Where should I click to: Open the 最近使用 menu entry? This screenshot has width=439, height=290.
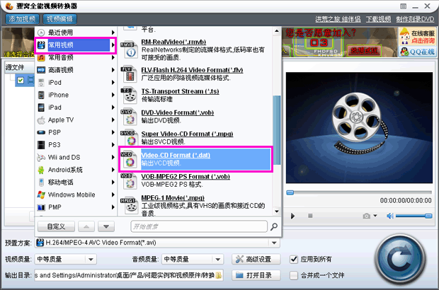tap(76, 33)
